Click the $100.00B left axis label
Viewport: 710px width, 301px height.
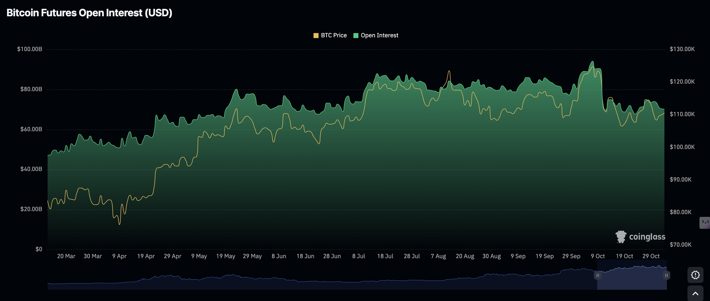tap(30, 49)
